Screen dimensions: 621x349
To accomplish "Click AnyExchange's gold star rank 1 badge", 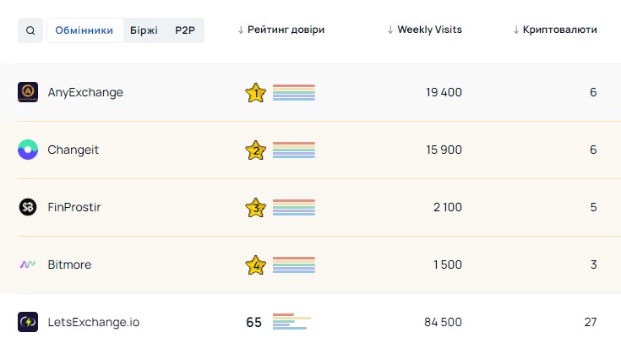I will pyautogui.click(x=255, y=93).
